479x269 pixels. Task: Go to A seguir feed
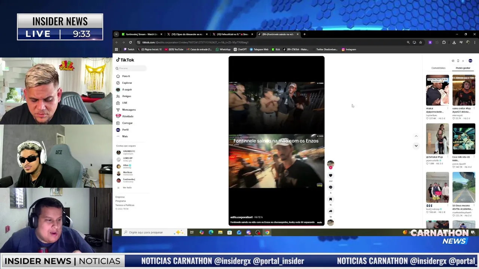pyautogui.click(x=124, y=90)
